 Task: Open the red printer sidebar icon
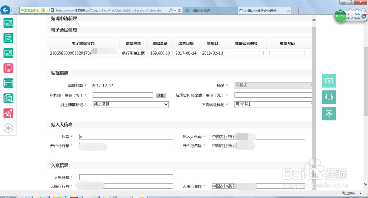(8, 68)
